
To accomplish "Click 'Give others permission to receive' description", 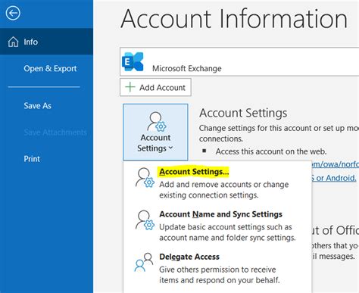I will pos(217,270).
